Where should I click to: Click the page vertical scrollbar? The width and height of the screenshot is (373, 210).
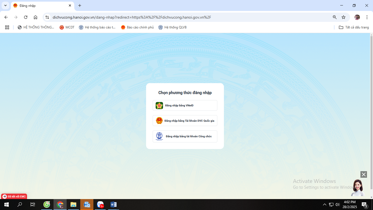tap(371, 112)
